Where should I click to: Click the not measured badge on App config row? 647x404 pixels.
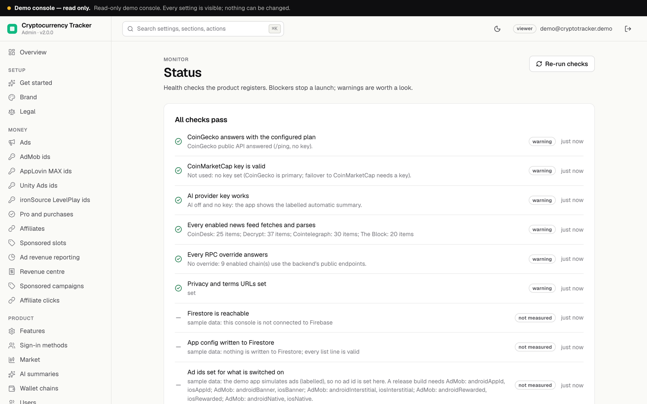[535, 347]
